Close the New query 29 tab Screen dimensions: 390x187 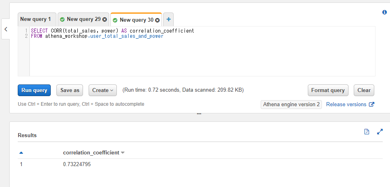pyautogui.click(x=105, y=19)
